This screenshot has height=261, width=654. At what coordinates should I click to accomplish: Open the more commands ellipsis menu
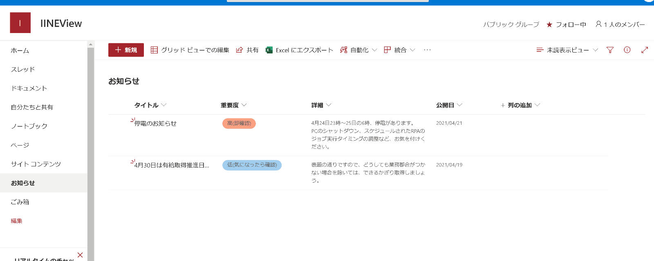(x=427, y=50)
